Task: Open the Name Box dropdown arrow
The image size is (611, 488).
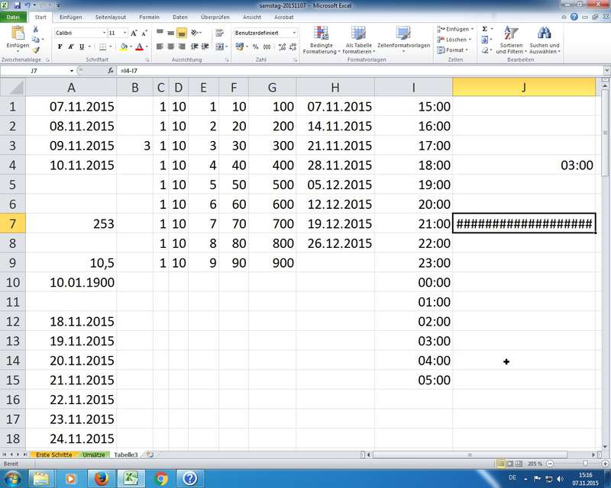Action: (71, 70)
